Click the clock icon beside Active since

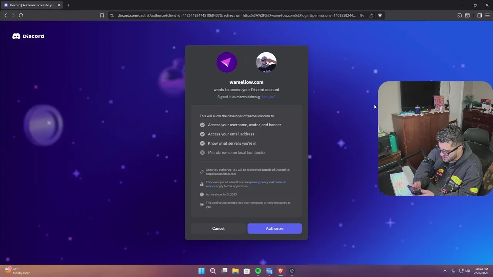tap(202, 194)
